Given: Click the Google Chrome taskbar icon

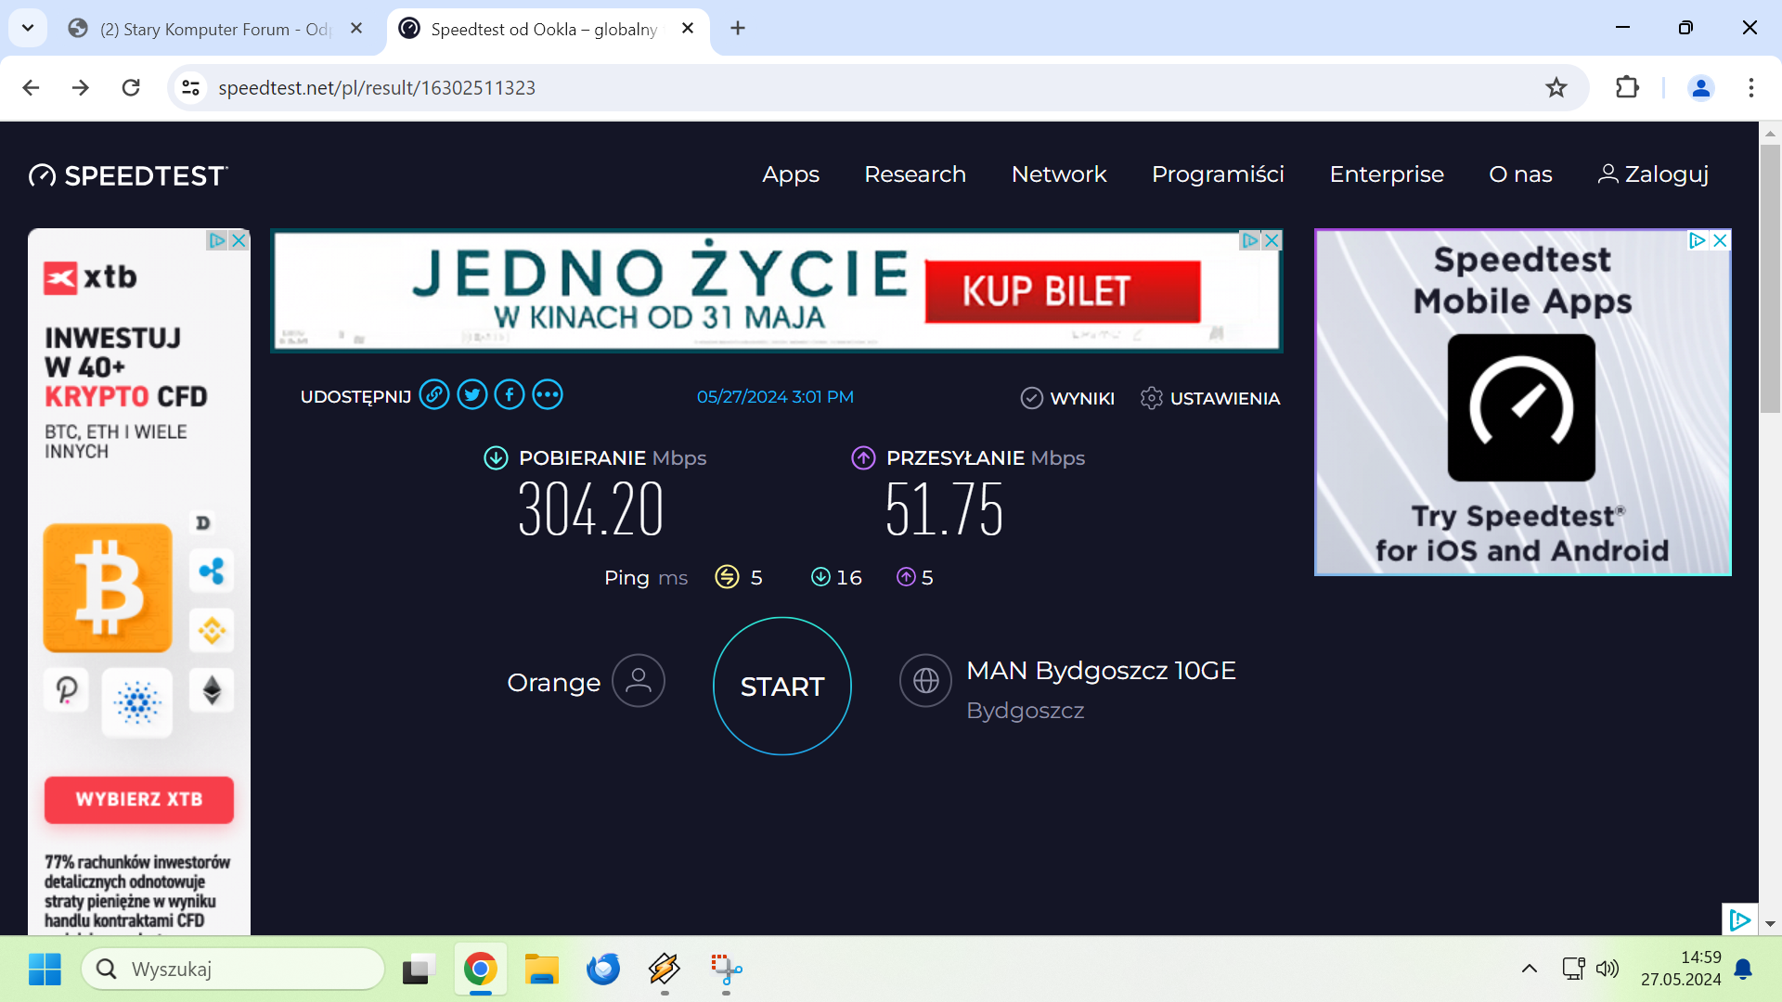Looking at the screenshot, I should 480,970.
